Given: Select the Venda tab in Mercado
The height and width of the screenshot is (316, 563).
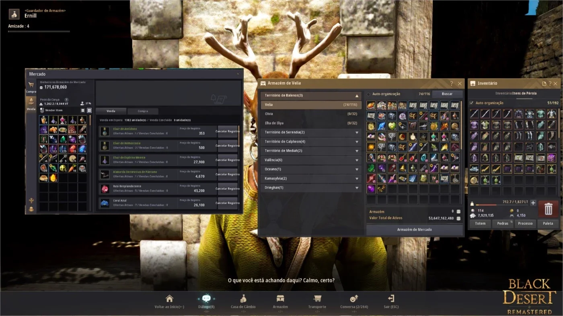Looking at the screenshot, I should click(111, 111).
